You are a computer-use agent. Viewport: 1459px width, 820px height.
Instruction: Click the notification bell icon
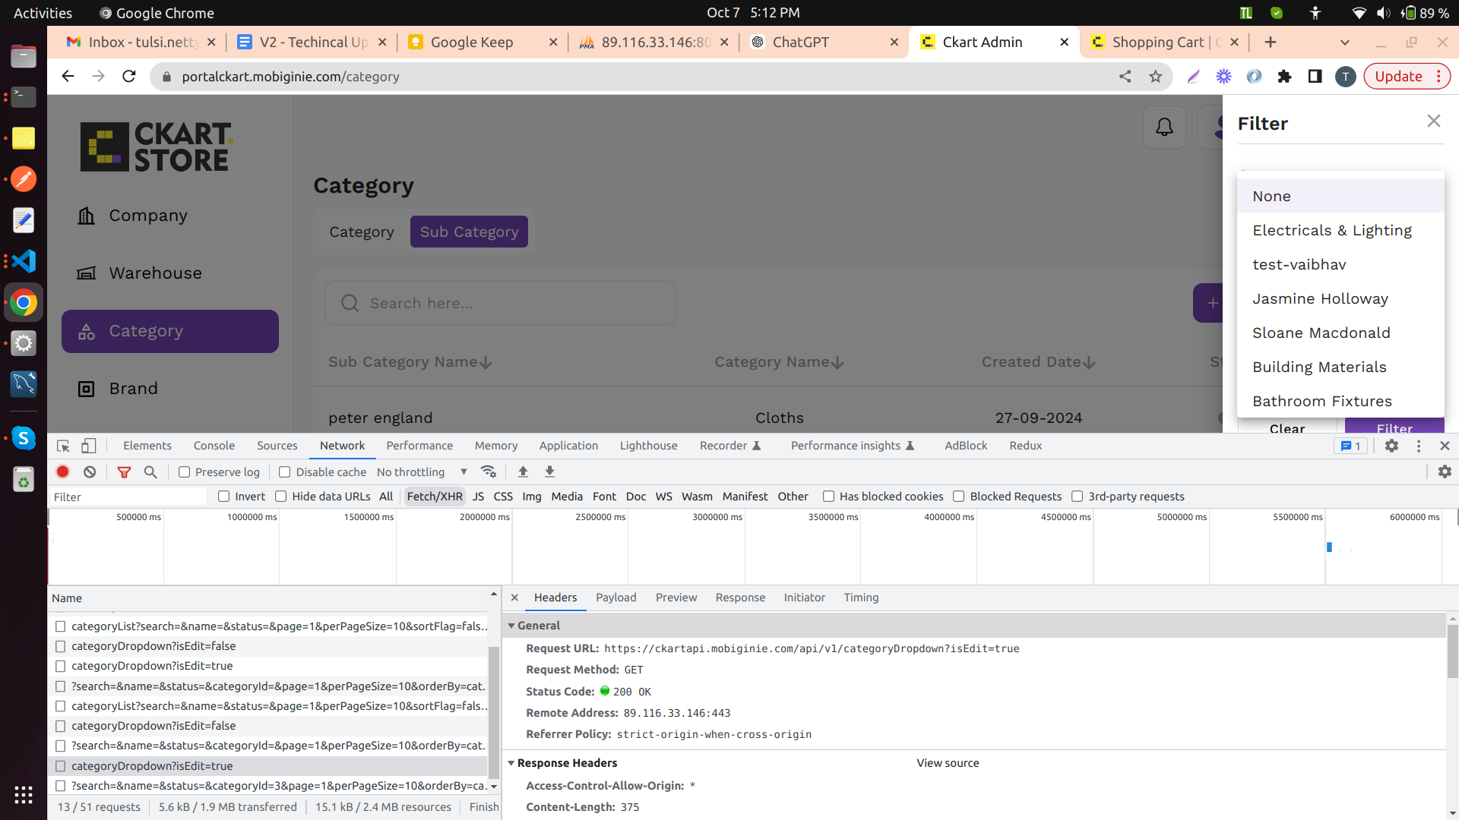(x=1164, y=127)
